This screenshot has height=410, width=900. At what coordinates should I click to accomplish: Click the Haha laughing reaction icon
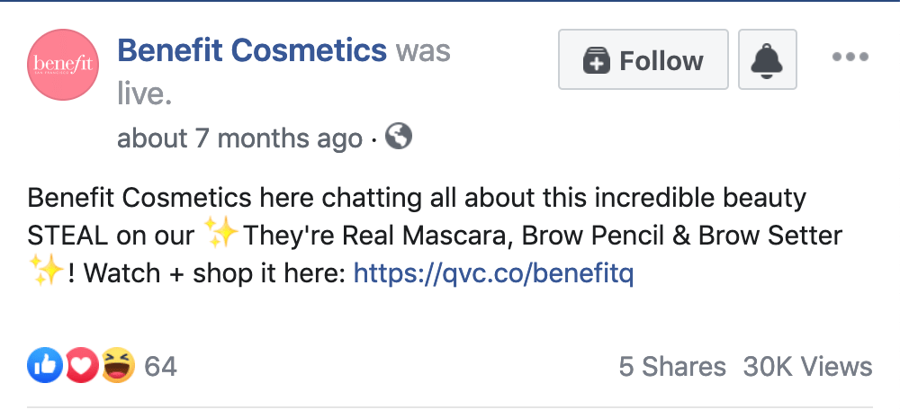click(118, 365)
